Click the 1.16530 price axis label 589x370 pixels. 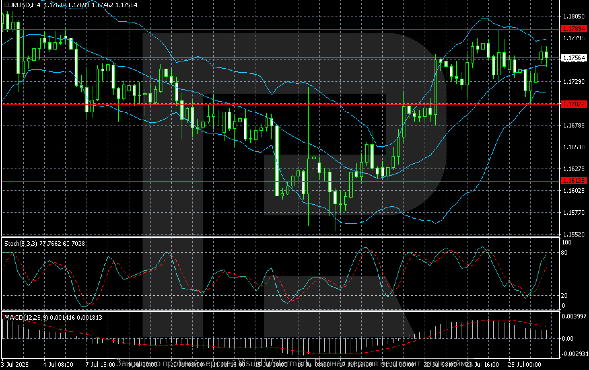[x=574, y=147]
